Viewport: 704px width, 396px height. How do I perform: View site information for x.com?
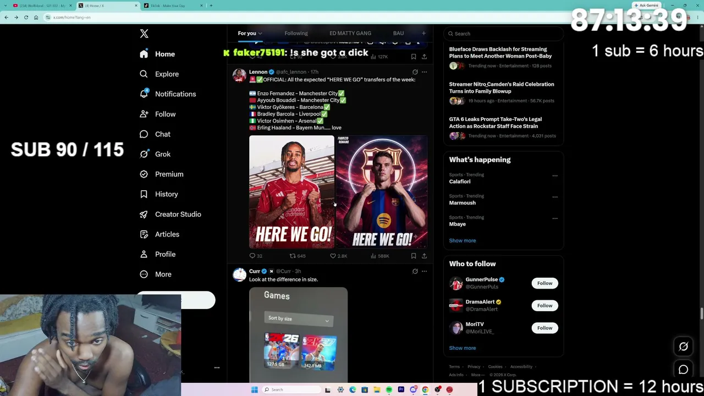tap(48, 17)
